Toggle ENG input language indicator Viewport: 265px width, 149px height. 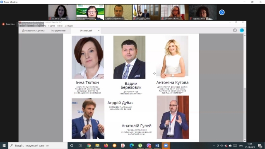tap(241, 145)
